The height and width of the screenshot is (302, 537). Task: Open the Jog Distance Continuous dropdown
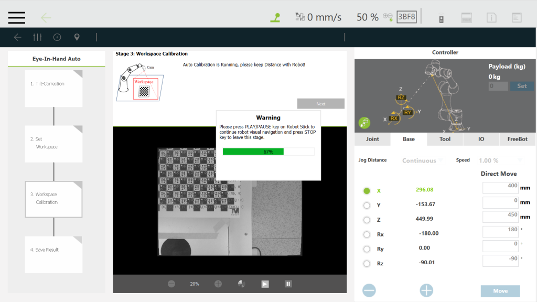pos(422,160)
